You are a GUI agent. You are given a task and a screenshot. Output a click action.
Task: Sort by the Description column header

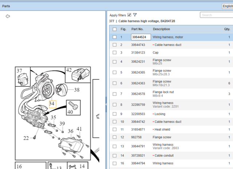coord(161,29)
